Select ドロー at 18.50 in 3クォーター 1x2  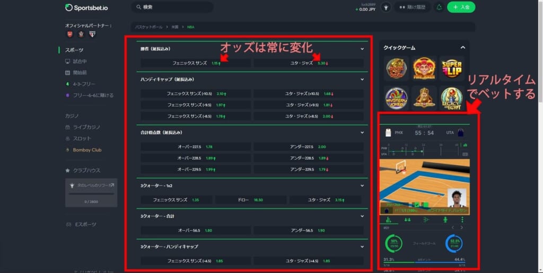[x=251, y=200]
